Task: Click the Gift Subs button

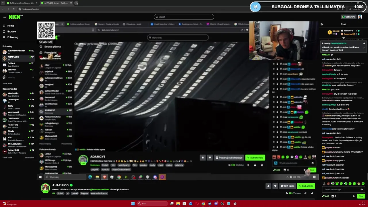Action: [287, 186]
